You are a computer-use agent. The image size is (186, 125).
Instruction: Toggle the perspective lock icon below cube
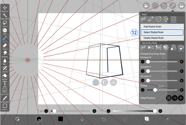pos(96,82)
